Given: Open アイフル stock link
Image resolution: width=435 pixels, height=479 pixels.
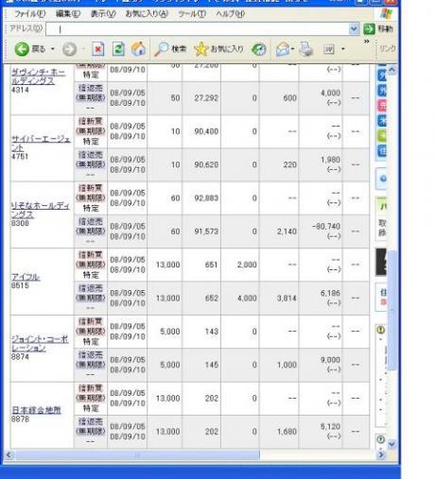Looking at the screenshot, I should coord(26,277).
